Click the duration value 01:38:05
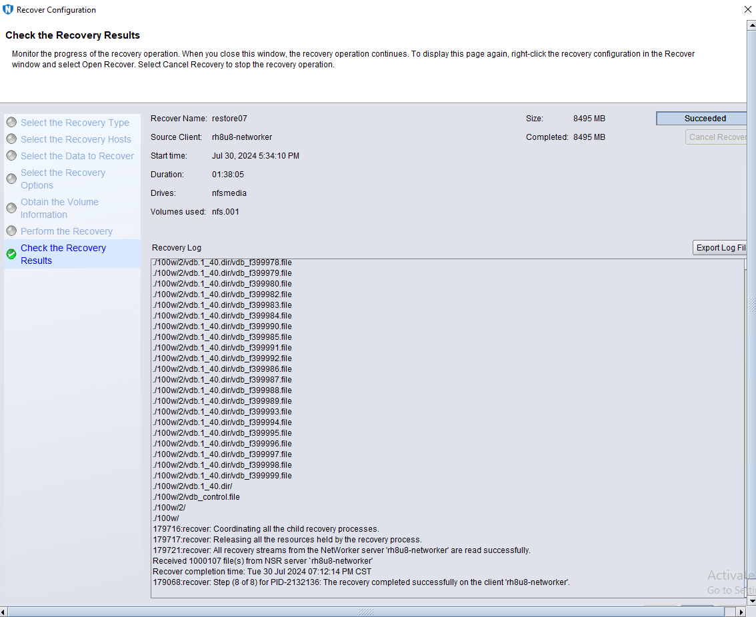Image resolution: width=756 pixels, height=617 pixels. [228, 175]
